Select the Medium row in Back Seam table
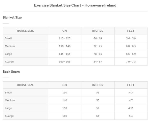The width and height of the screenshot is (150, 122). pos(10,100)
